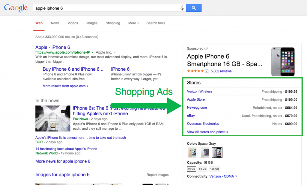
Task: Select the Silver color swatch
Action: point(204,153)
